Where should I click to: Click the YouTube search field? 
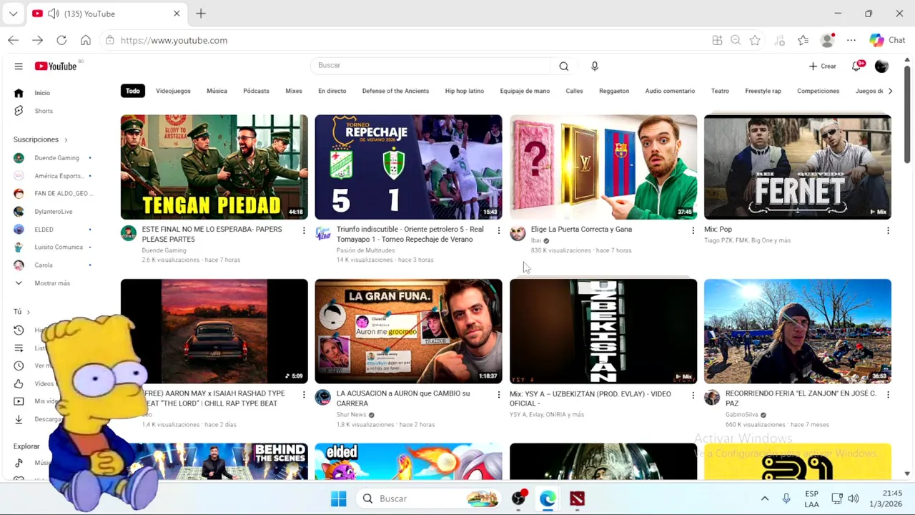tap(431, 66)
